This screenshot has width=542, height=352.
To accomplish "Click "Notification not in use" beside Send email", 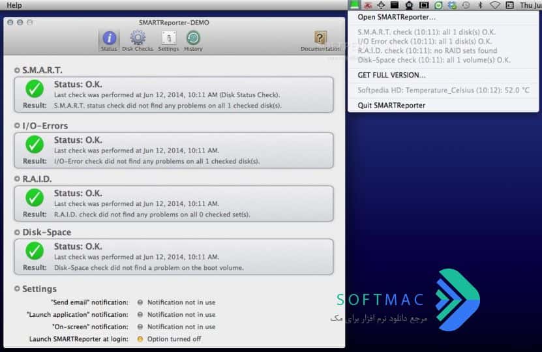I will click(181, 302).
